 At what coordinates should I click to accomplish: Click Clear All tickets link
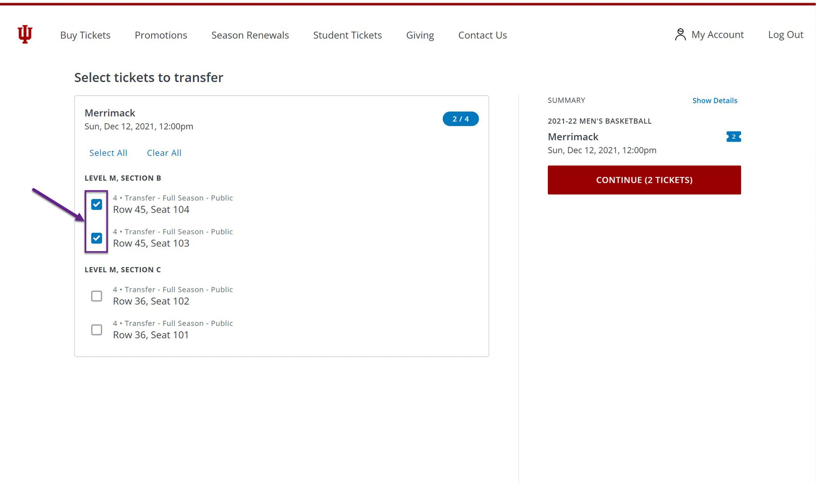tap(164, 153)
